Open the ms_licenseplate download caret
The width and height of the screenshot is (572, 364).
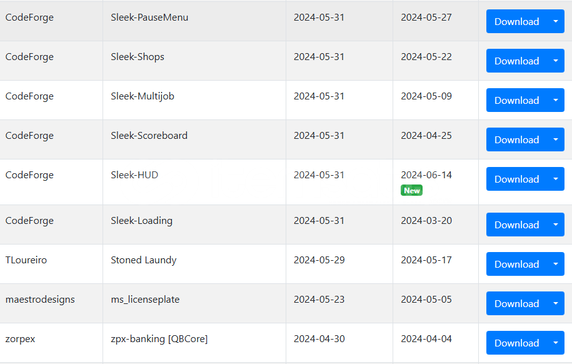[556, 304]
